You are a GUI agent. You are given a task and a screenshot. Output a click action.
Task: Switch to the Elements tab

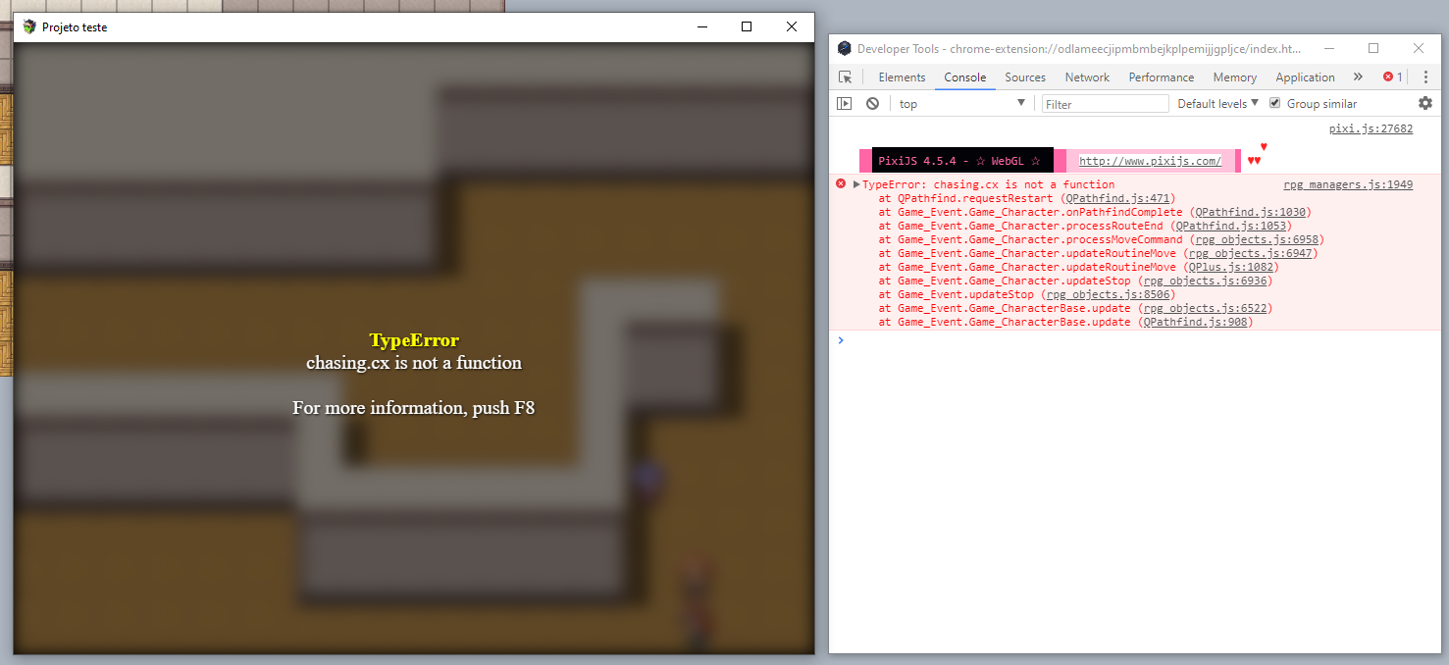point(902,77)
